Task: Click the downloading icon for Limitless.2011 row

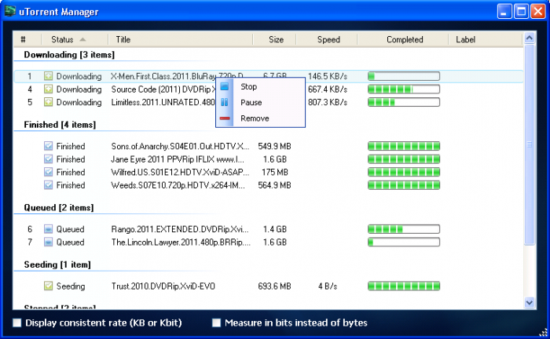Action: [x=48, y=102]
